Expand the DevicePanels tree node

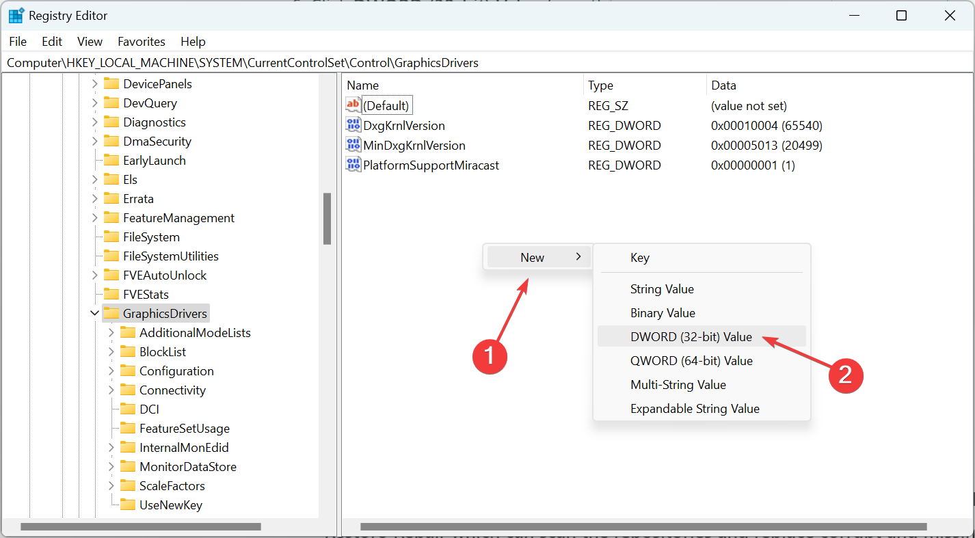pyautogui.click(x=94, y=83)
